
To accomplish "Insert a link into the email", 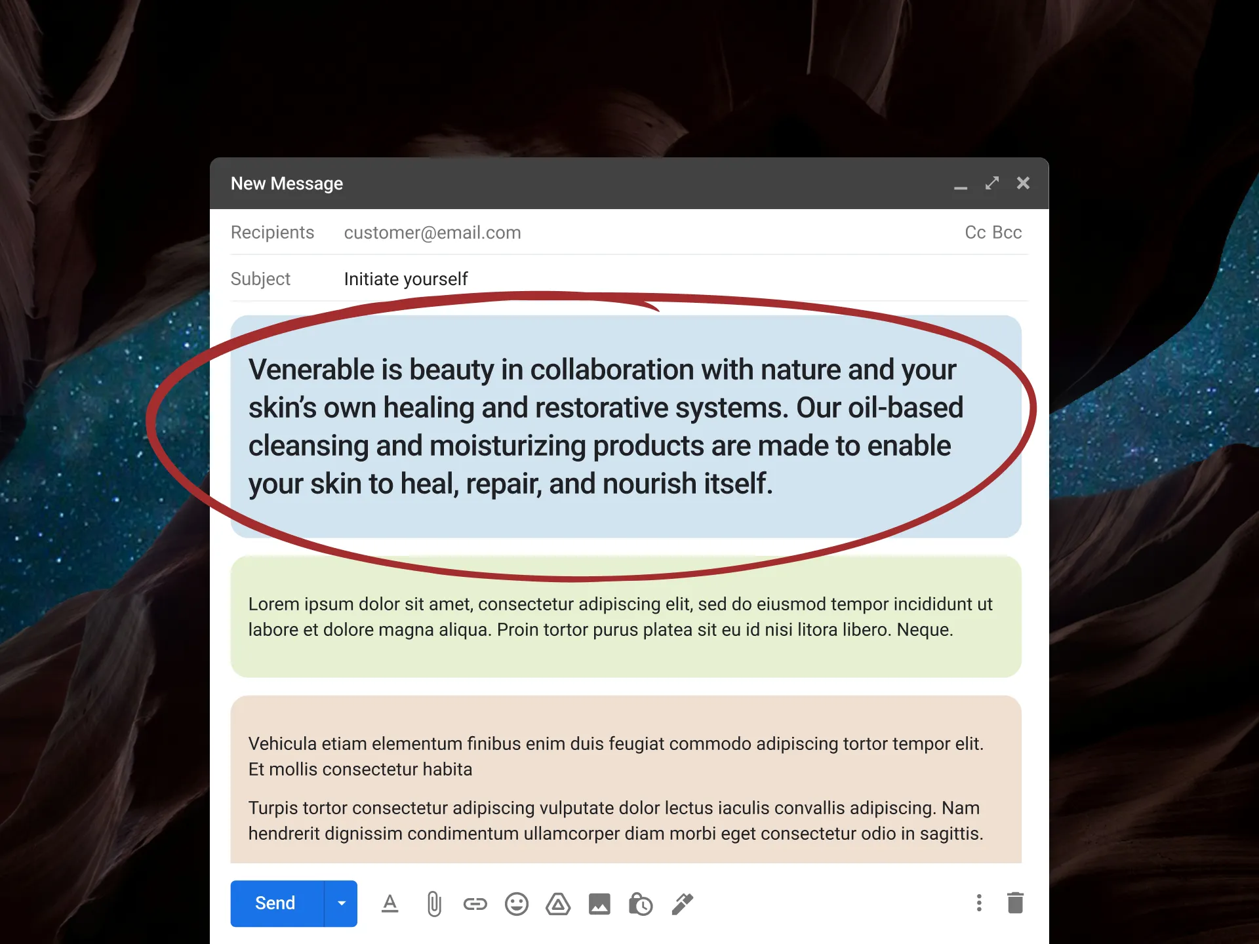I will [x=475, y=903].
